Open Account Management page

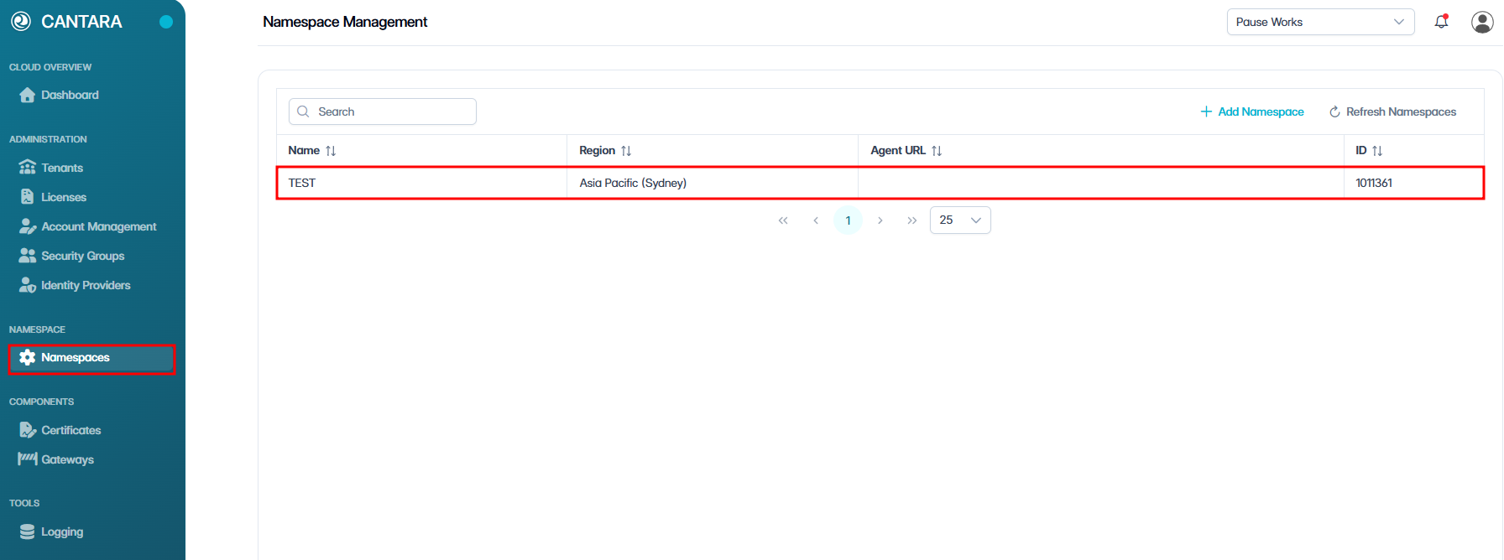pos(99,226)
